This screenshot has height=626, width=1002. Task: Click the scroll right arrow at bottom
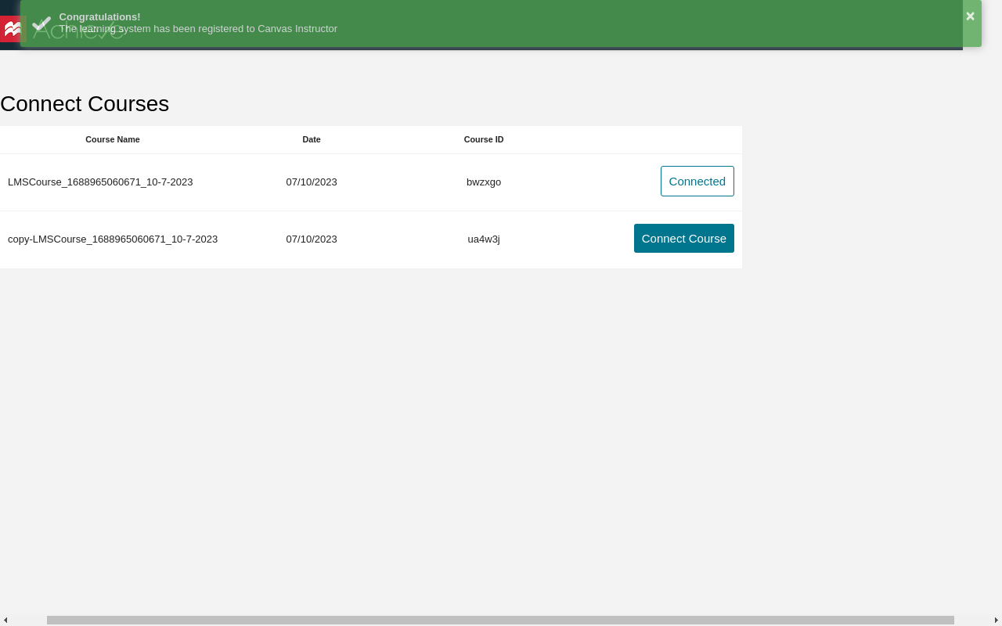997,621
